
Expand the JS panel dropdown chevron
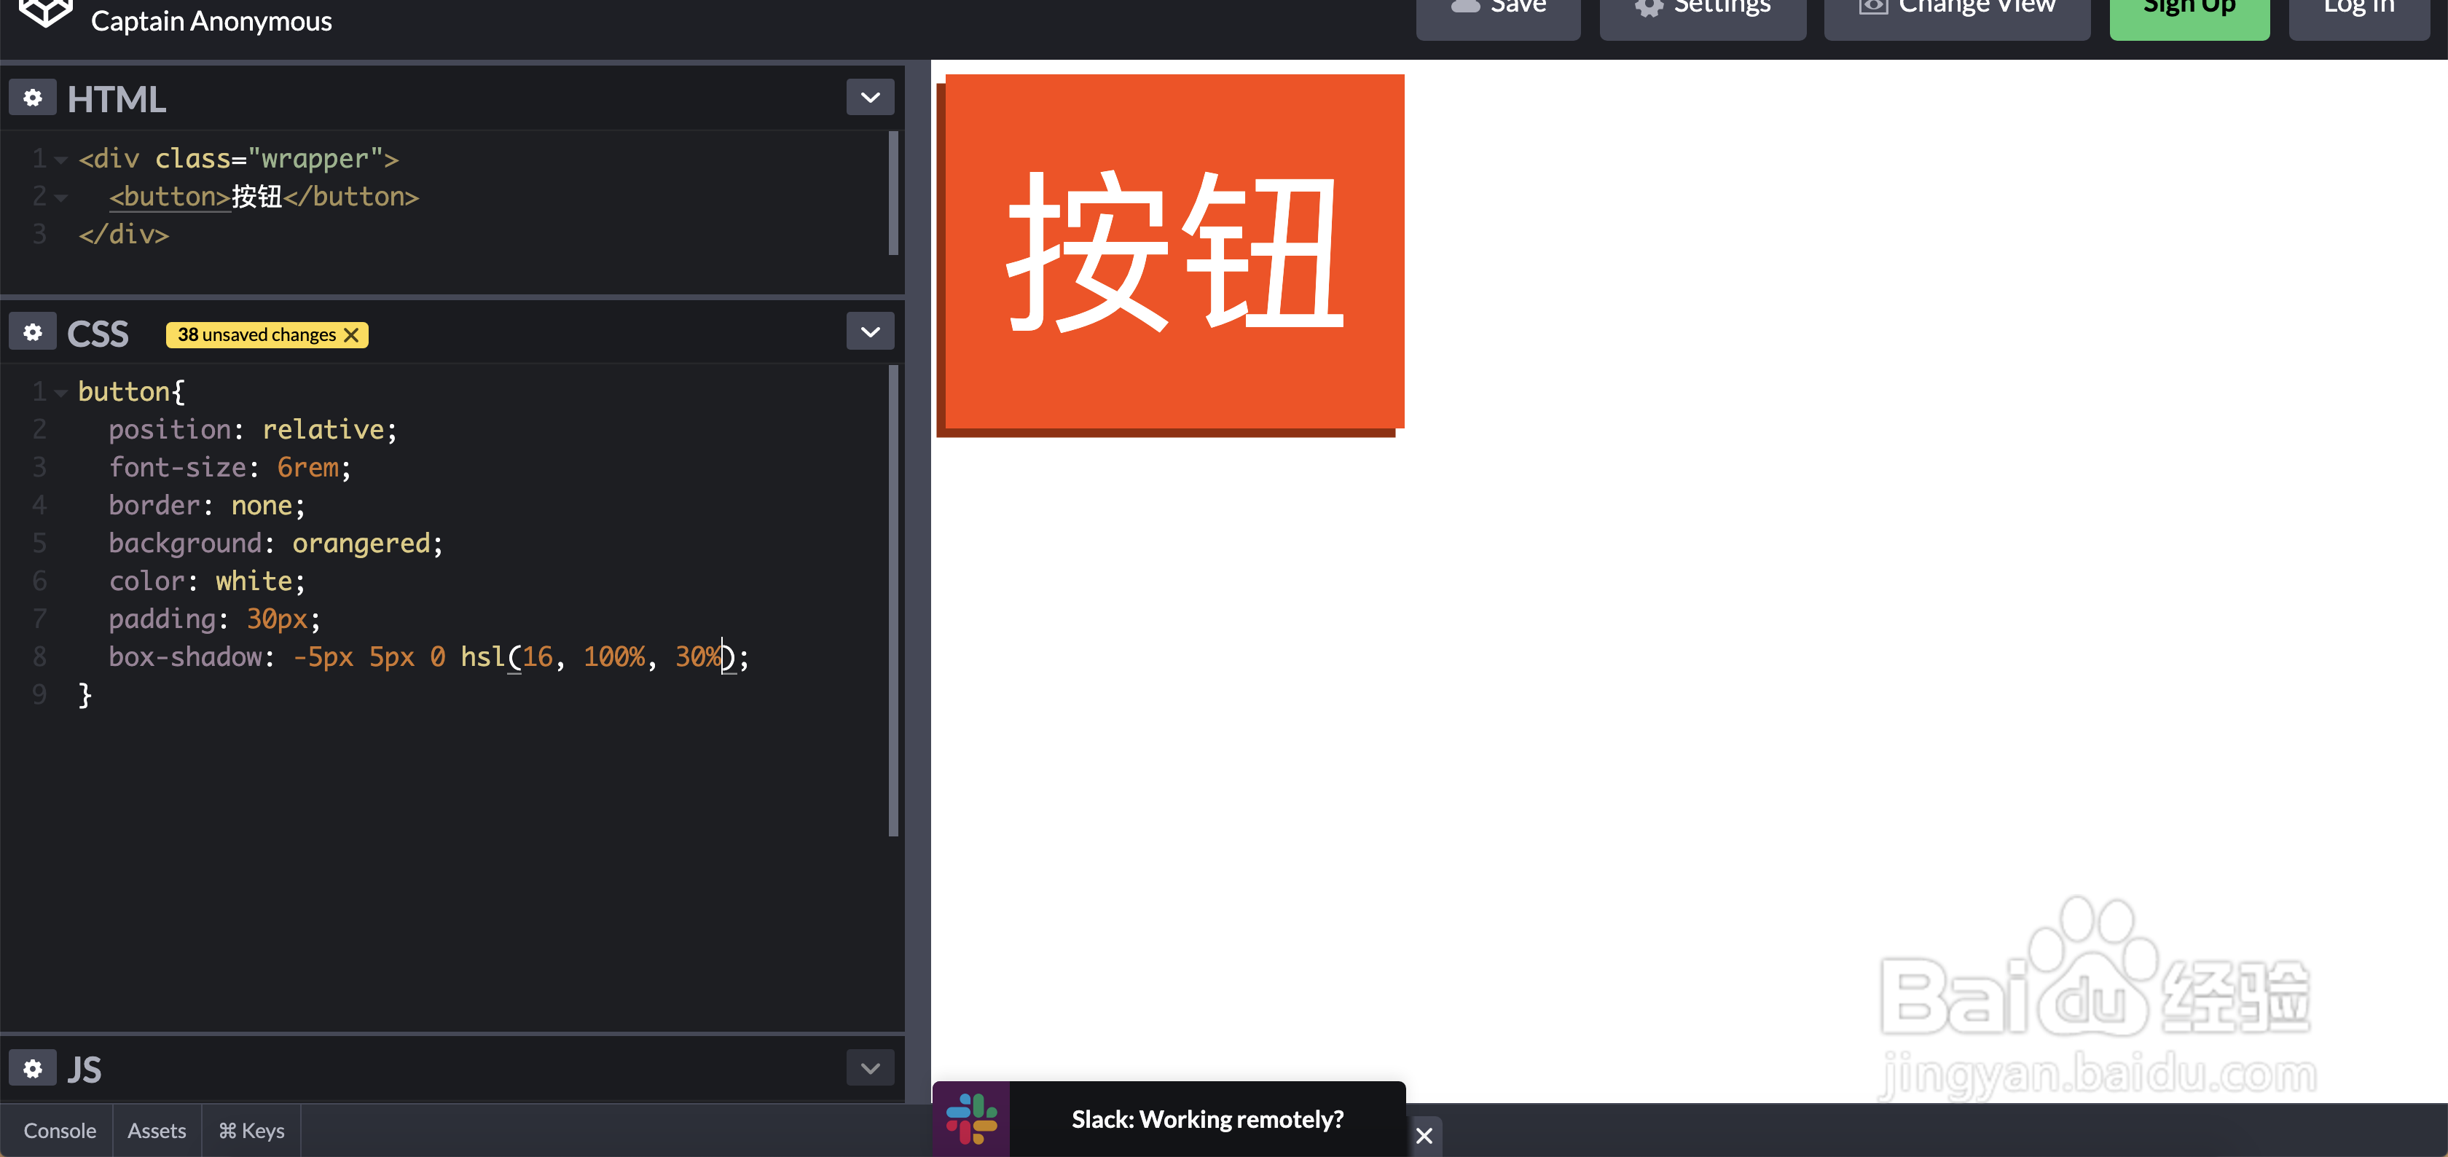[x=869, y=1069]
